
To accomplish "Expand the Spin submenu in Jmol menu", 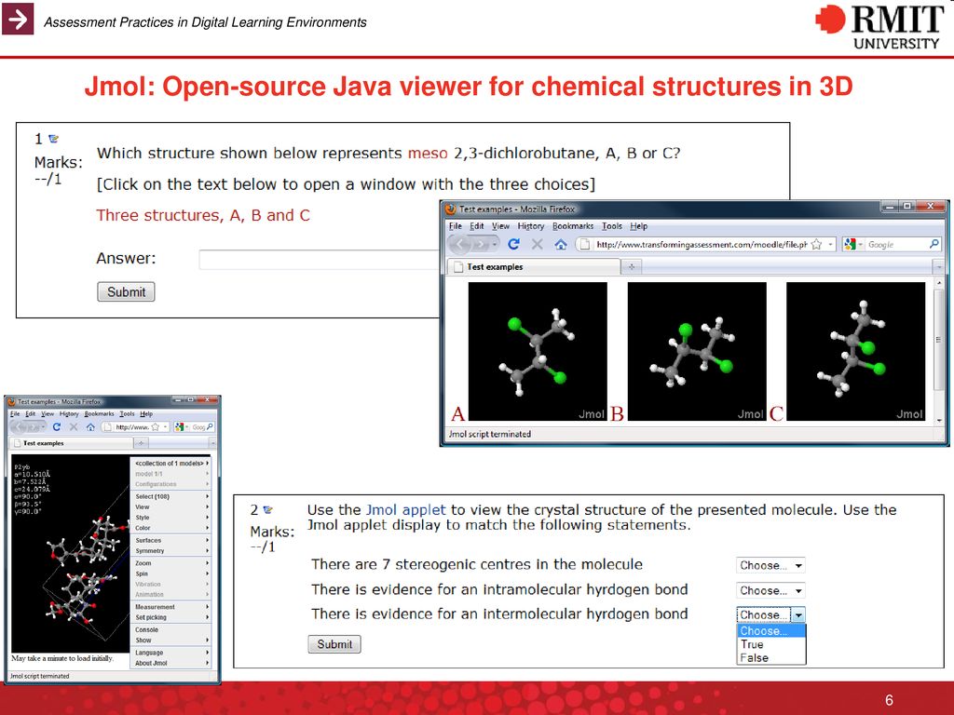I will click(x=171, y=573).
